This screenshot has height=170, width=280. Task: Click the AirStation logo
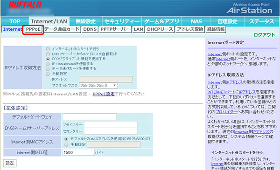250,10
